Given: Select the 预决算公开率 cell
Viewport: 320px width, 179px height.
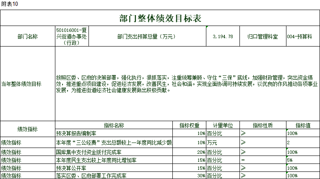Looking at the screenshot, I should 114,168.
